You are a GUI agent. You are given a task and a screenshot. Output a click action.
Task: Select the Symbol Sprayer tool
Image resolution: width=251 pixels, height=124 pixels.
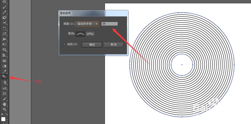coord(5,82)
